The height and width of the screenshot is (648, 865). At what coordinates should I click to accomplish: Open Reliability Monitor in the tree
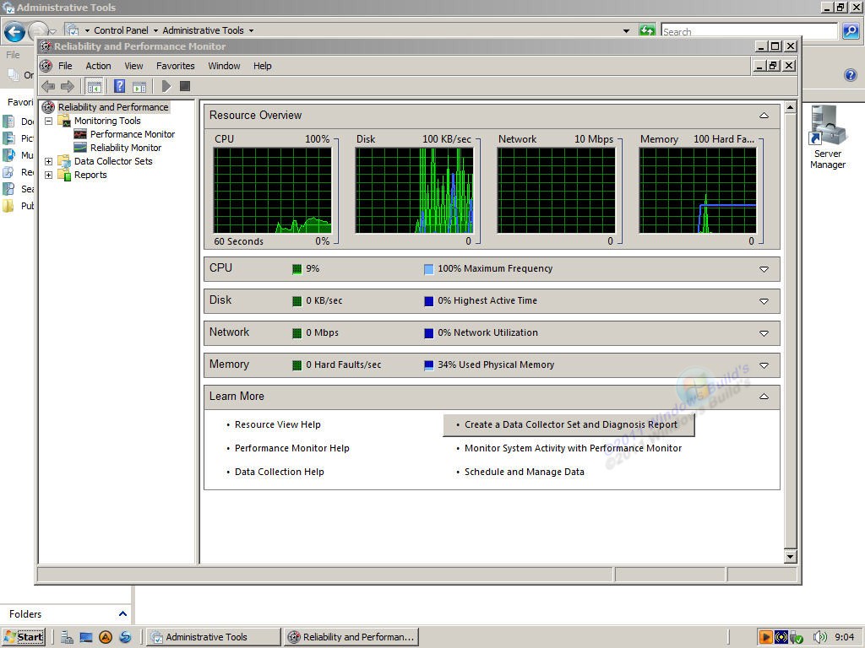[x=126, y=148]
